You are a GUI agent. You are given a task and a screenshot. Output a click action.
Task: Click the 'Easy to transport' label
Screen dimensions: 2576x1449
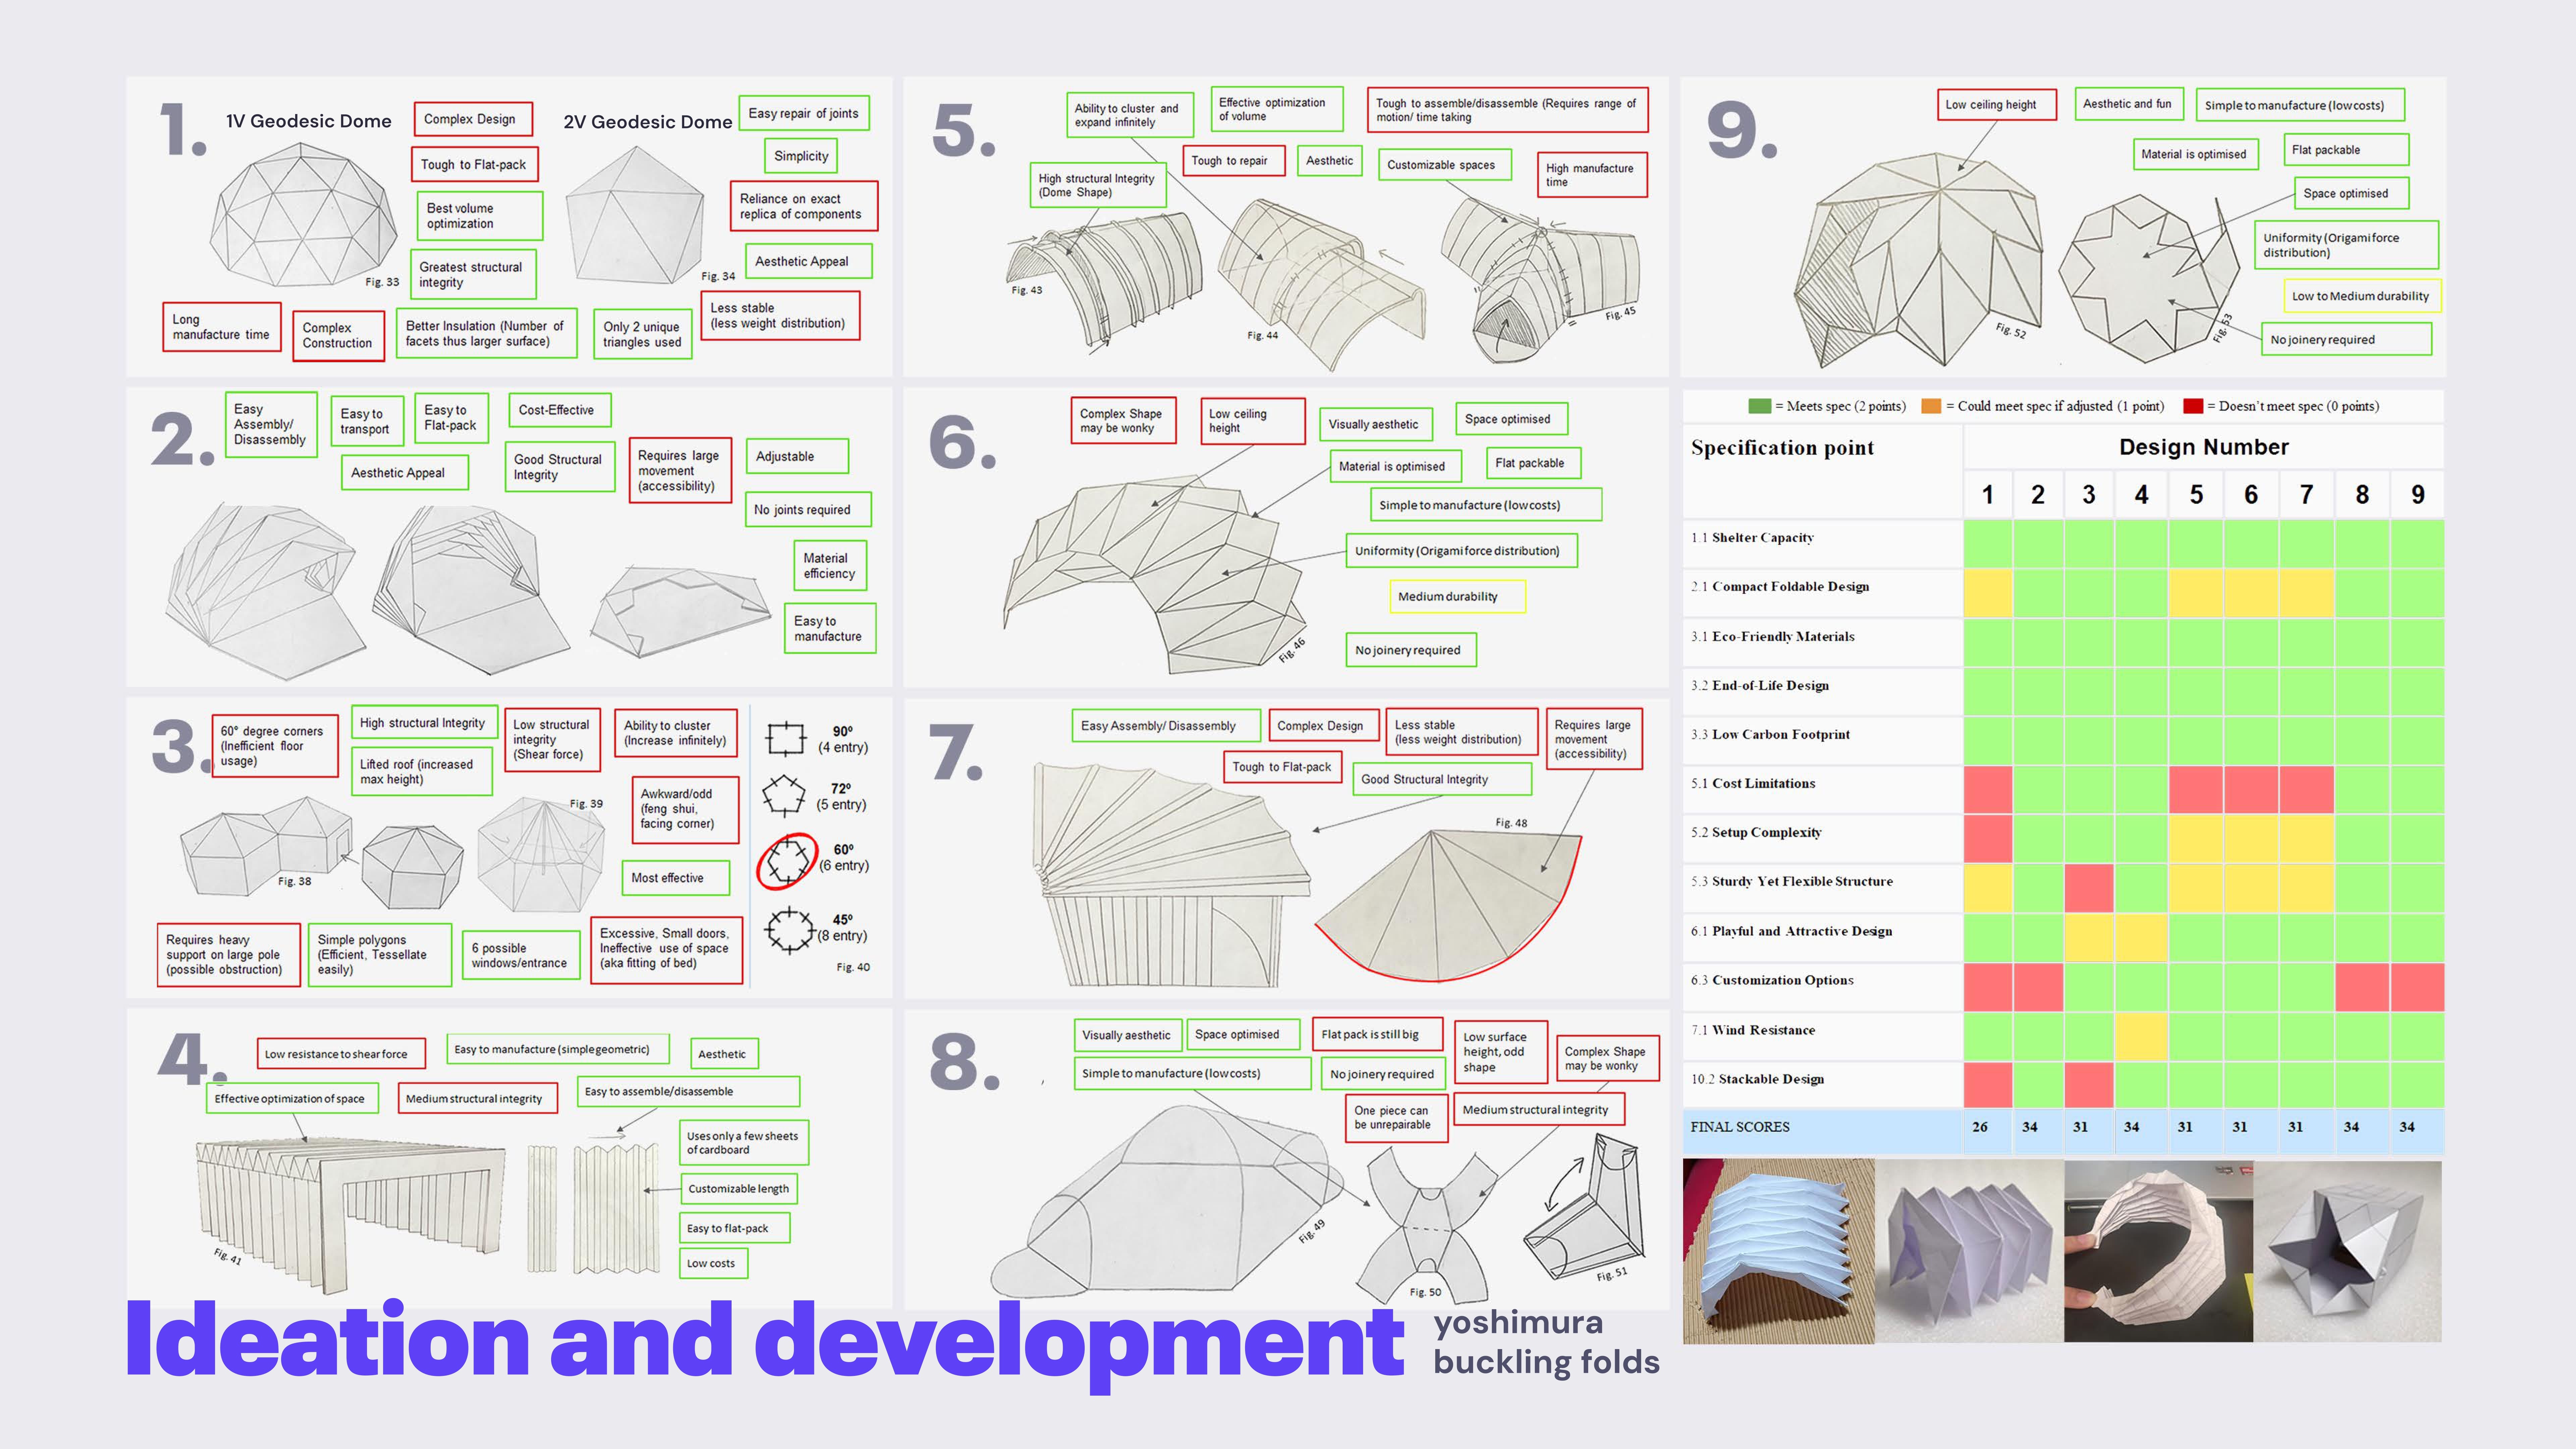(x=367, y=421)
